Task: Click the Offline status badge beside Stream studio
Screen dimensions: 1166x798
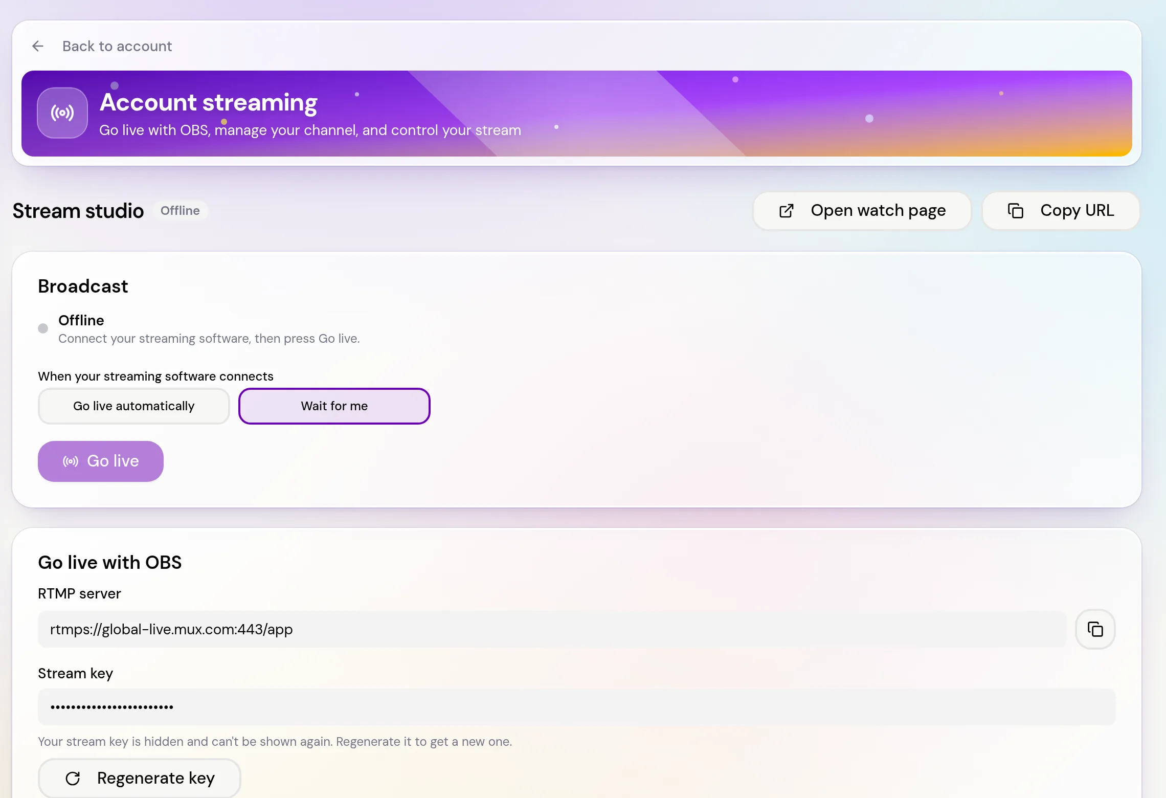Action: 180,211
